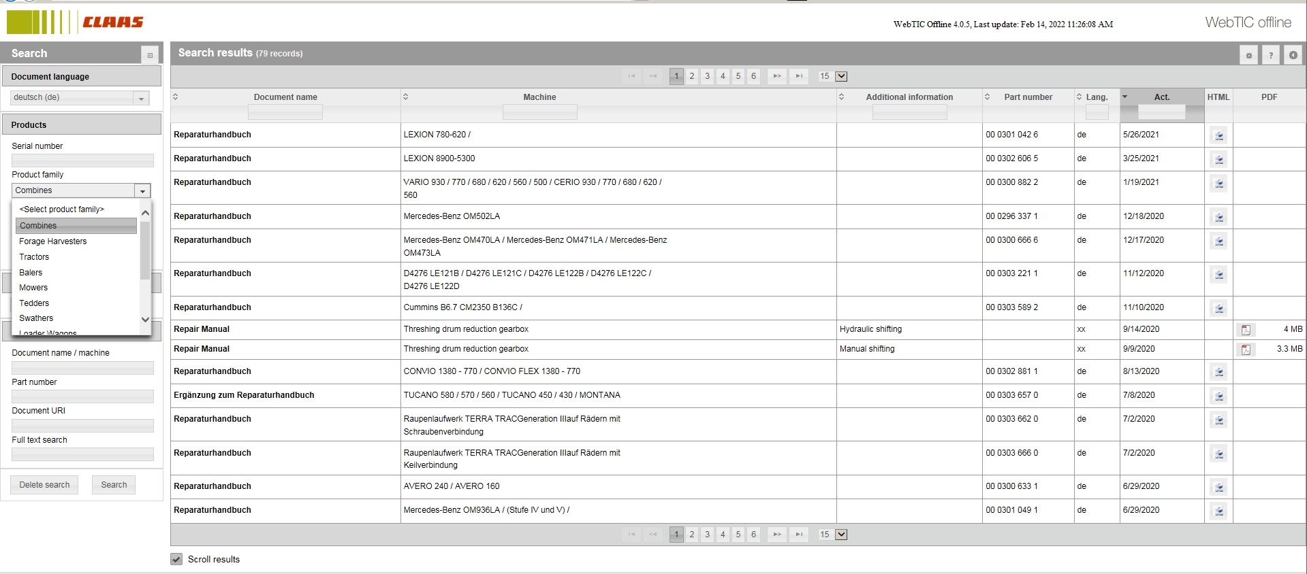Screen dimensions: 1307x574
Task: Open HTML document for AVERO 240 row
Action: 1219,487
